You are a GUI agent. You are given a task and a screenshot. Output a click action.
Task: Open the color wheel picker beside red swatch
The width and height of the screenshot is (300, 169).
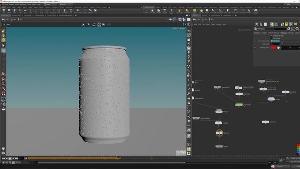click(278, 47)
